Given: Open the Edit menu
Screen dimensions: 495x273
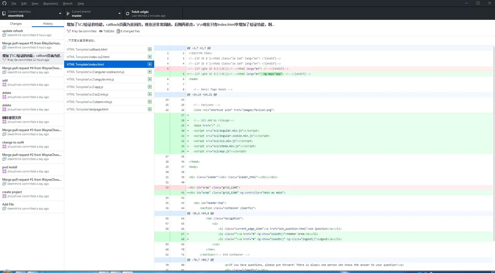Looking at the screenshot, I should [24, 3].
